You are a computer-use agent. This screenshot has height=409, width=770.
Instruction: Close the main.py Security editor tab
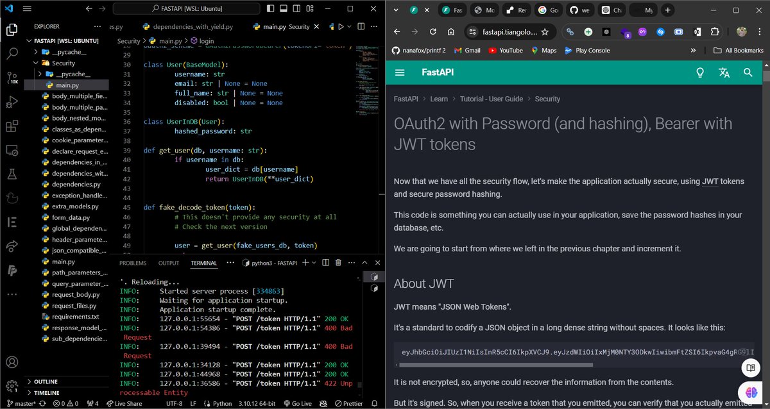316,27
